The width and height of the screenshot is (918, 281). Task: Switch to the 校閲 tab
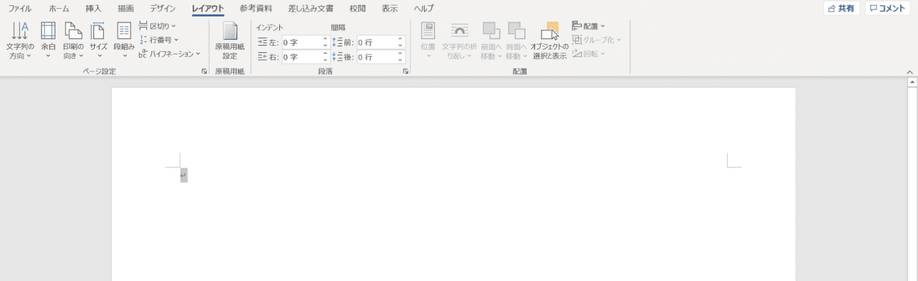pos(358,8)
